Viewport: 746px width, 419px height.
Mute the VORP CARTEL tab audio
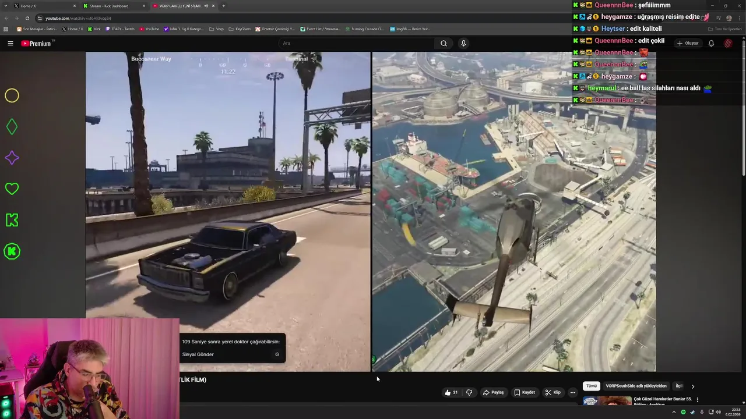(x=206, y=6)
